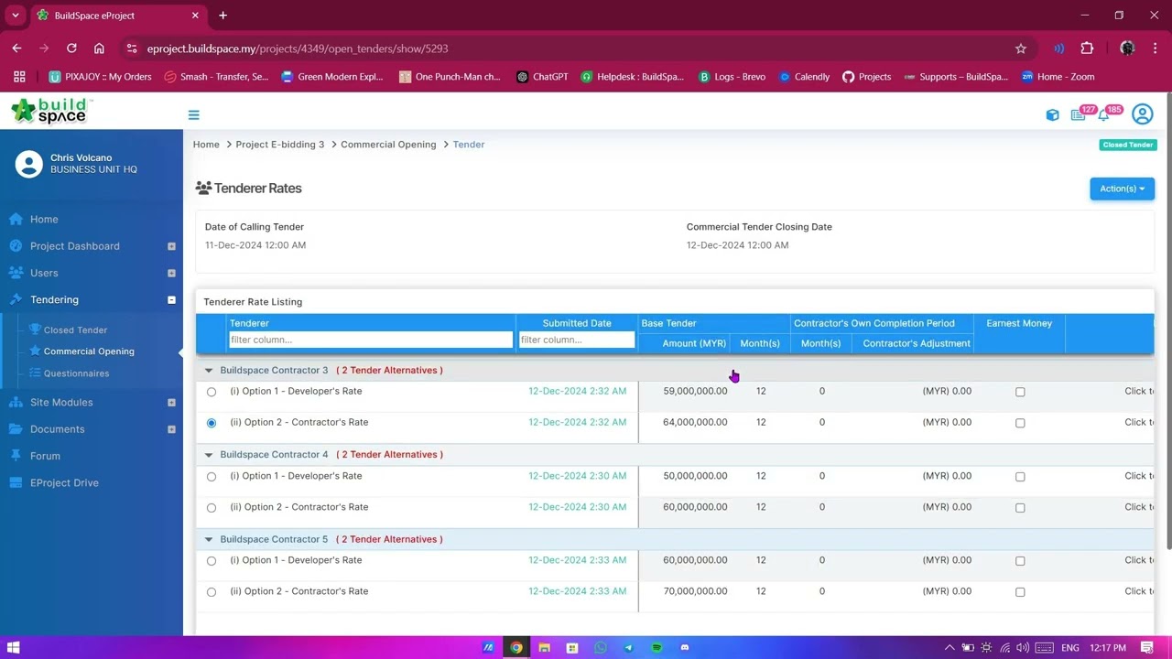This screenshot has width=1172, height=659.
Task: Open the EProject Drive sidebar item
Action: [64, 482]
